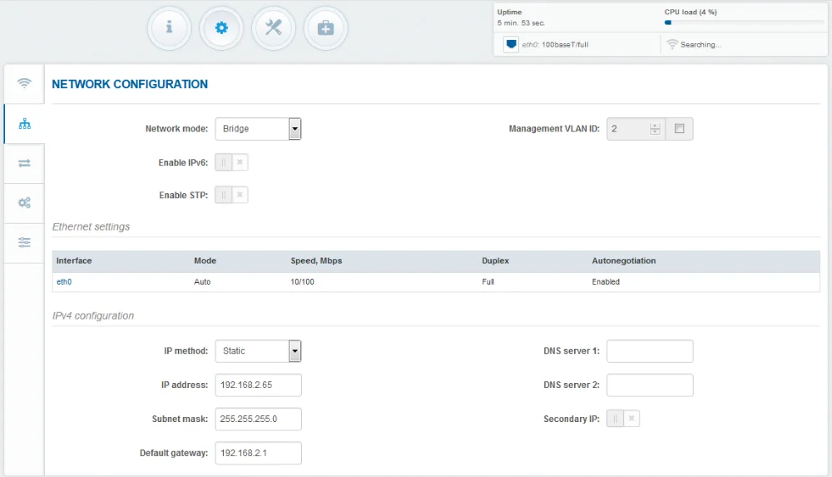Click the IP address input field
Viewport: 832px width, 477px height.
(258, 385)
